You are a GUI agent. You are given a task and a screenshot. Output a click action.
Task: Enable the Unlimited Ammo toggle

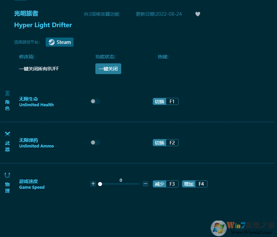coord(95,142)
